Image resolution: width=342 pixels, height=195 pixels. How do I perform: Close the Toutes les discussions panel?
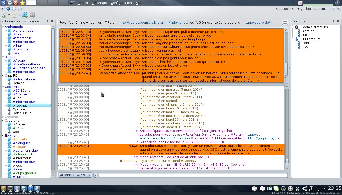point(52,21)
